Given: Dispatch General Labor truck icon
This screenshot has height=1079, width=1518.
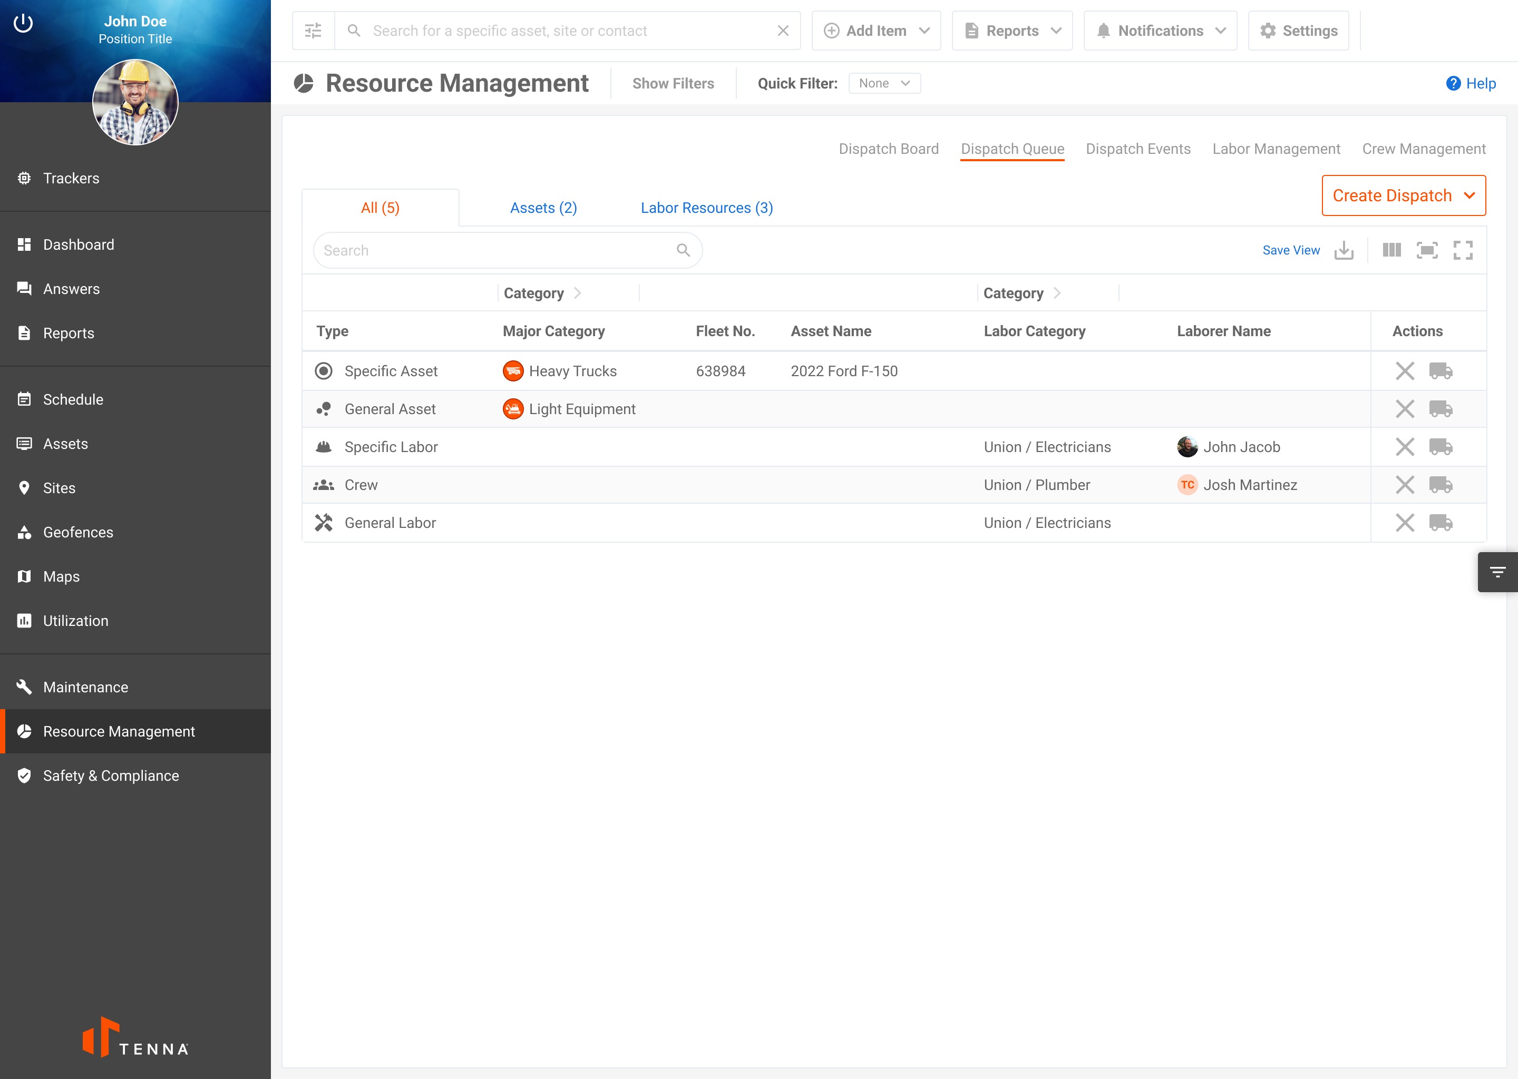Looking at the screenshot, I should (1441, 523).
